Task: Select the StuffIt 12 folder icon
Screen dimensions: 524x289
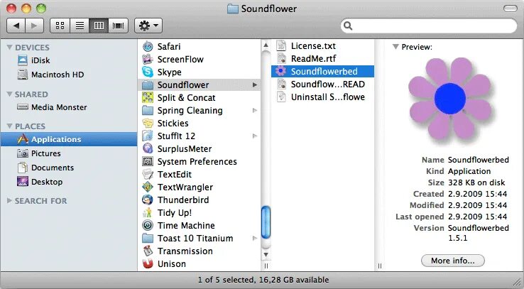Action: (148, 136)
